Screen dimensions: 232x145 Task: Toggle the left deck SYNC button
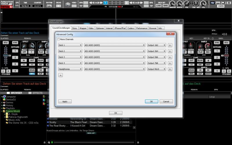point(15,43)
